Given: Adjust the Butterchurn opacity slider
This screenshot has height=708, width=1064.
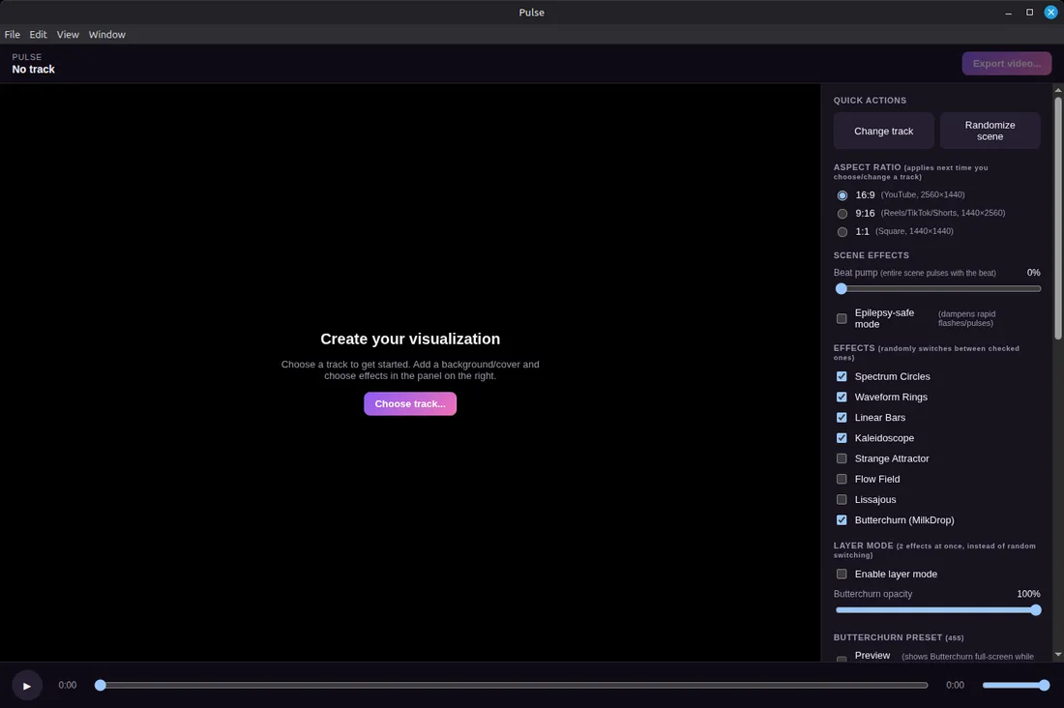Looking at the screenshot, I should 938,610.
